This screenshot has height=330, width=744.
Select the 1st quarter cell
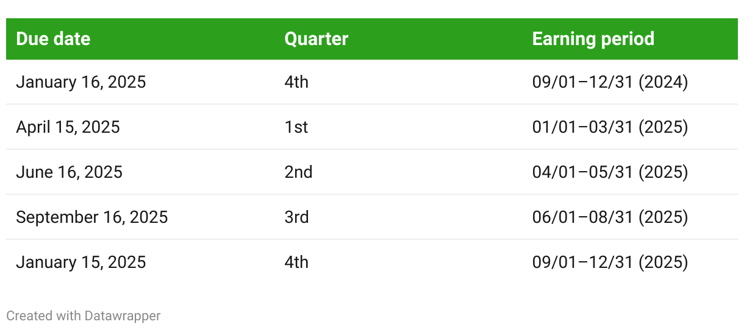point(296,127)
